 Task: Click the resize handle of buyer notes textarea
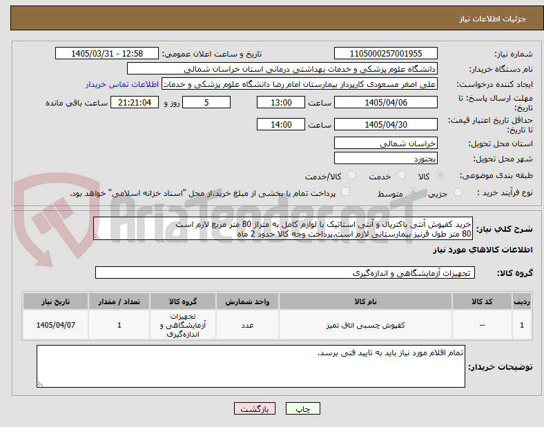pos(40,384)
